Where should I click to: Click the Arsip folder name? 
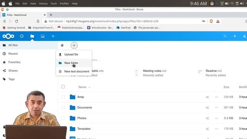tap(81, 97)
